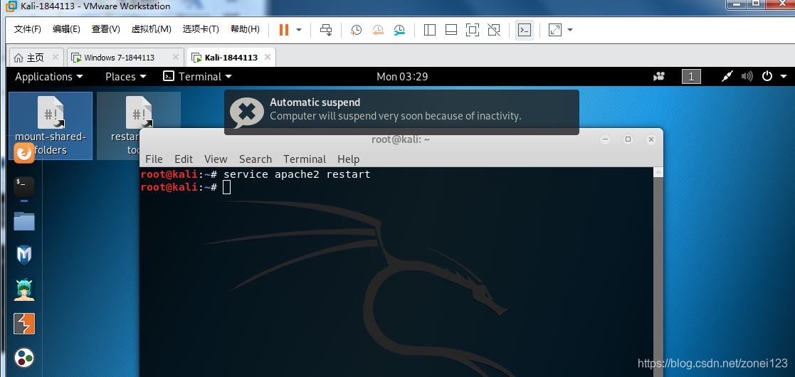The width and height of the screenshot is (795, 377).
Task: Close the Windows 7-1844113 tab
Action: pyautogui.click(x=176, y=57)
